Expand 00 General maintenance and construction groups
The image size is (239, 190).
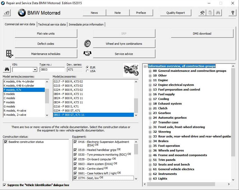[x=150, y=71]
